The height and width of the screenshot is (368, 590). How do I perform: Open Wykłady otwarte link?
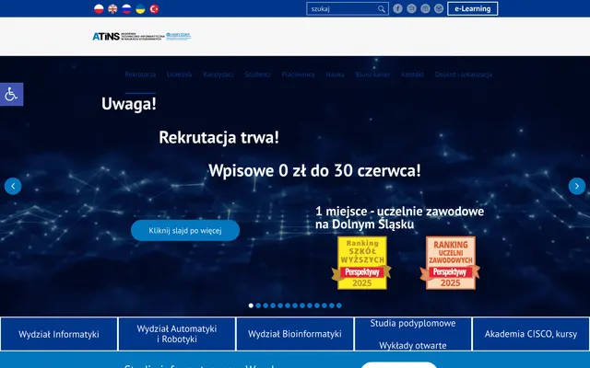pos(413,346)
